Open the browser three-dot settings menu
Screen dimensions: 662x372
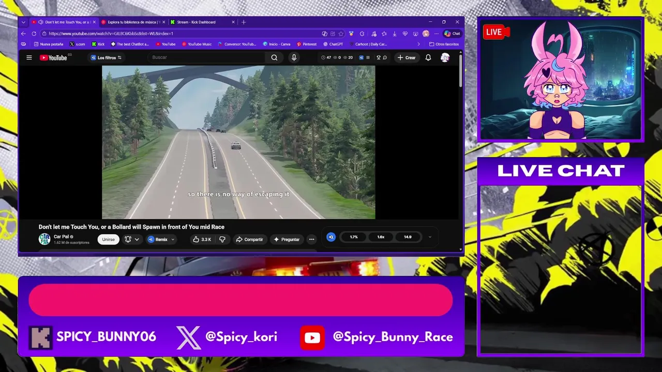click(x=436, y=34)
